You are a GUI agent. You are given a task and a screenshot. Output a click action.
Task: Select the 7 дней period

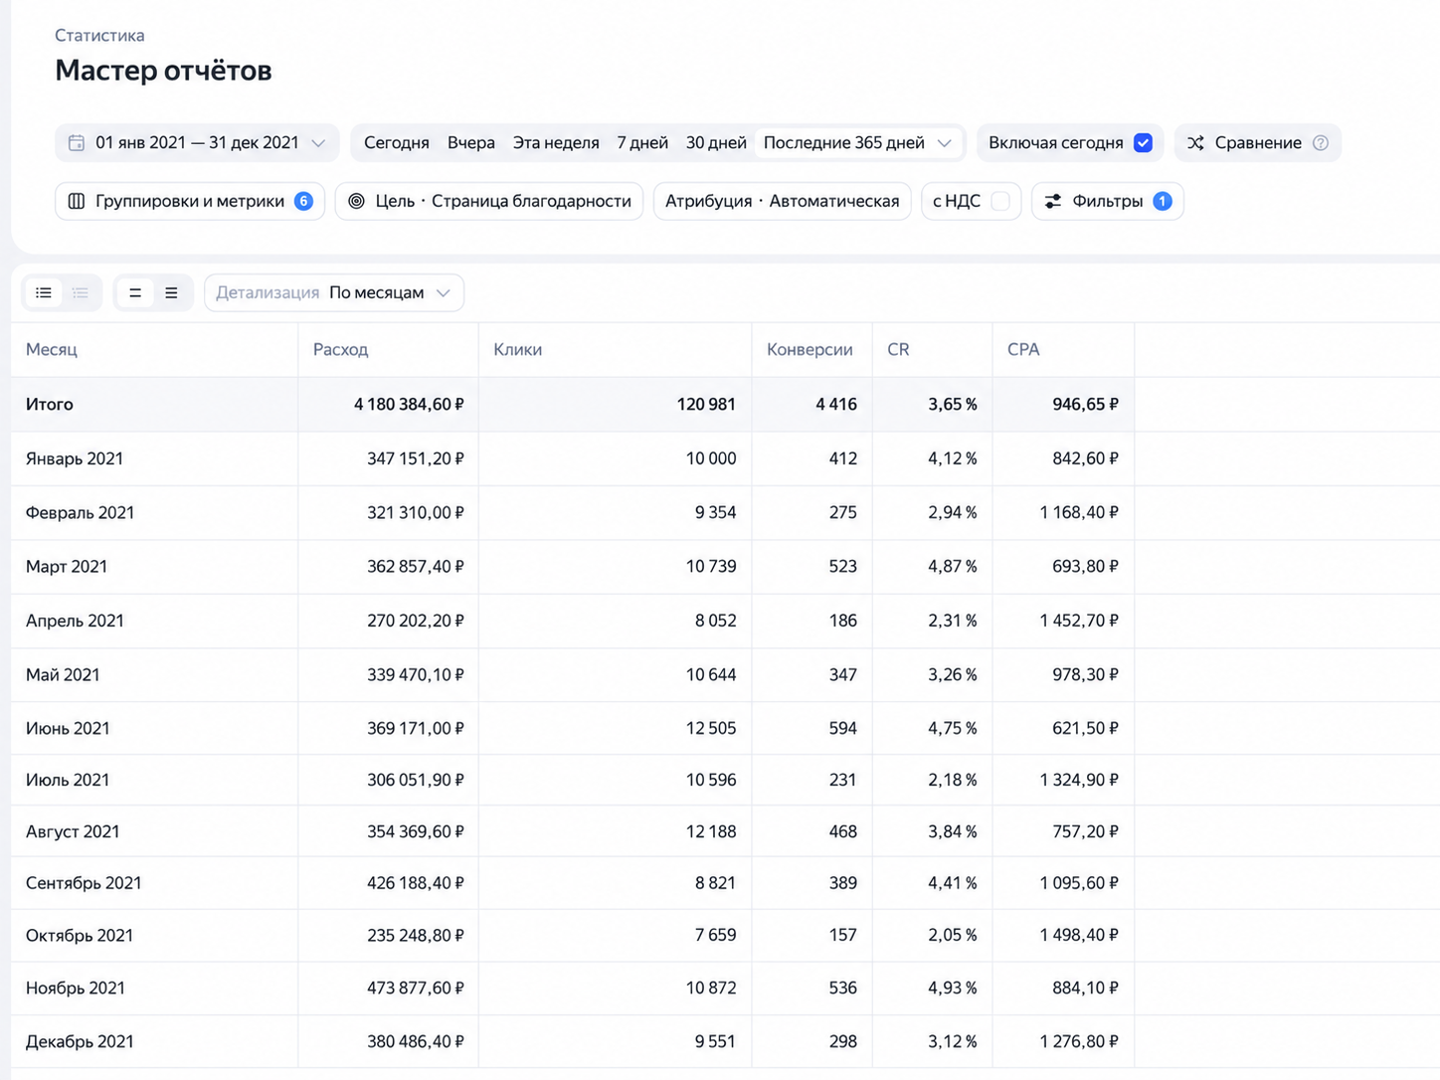(x=642, y=143)
